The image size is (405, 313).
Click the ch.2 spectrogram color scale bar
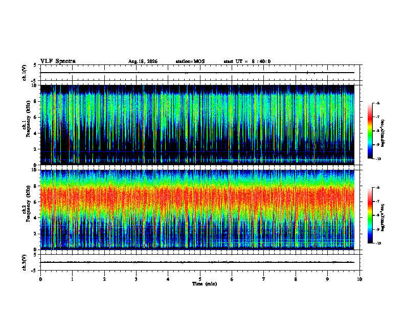coord(370,215)
